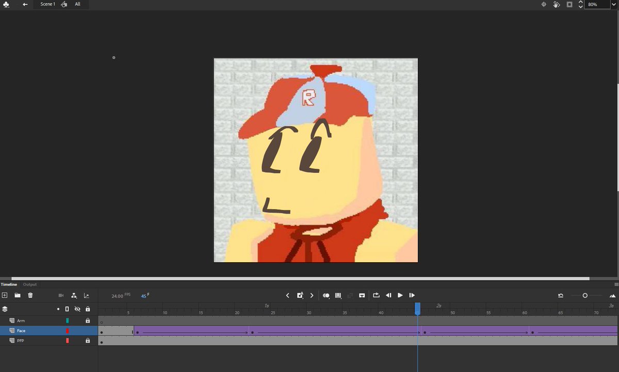Click the club icon at top left
619x372 pixels.
[x=6, y=4]
